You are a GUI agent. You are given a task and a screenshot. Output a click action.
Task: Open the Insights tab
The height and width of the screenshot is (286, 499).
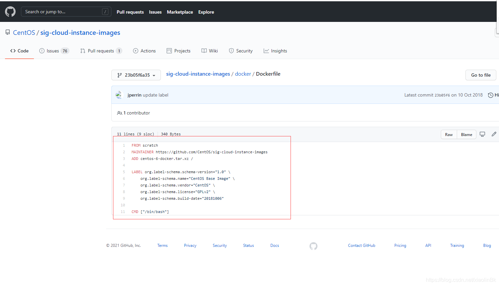pyautogui.click(x=275, y=51)
